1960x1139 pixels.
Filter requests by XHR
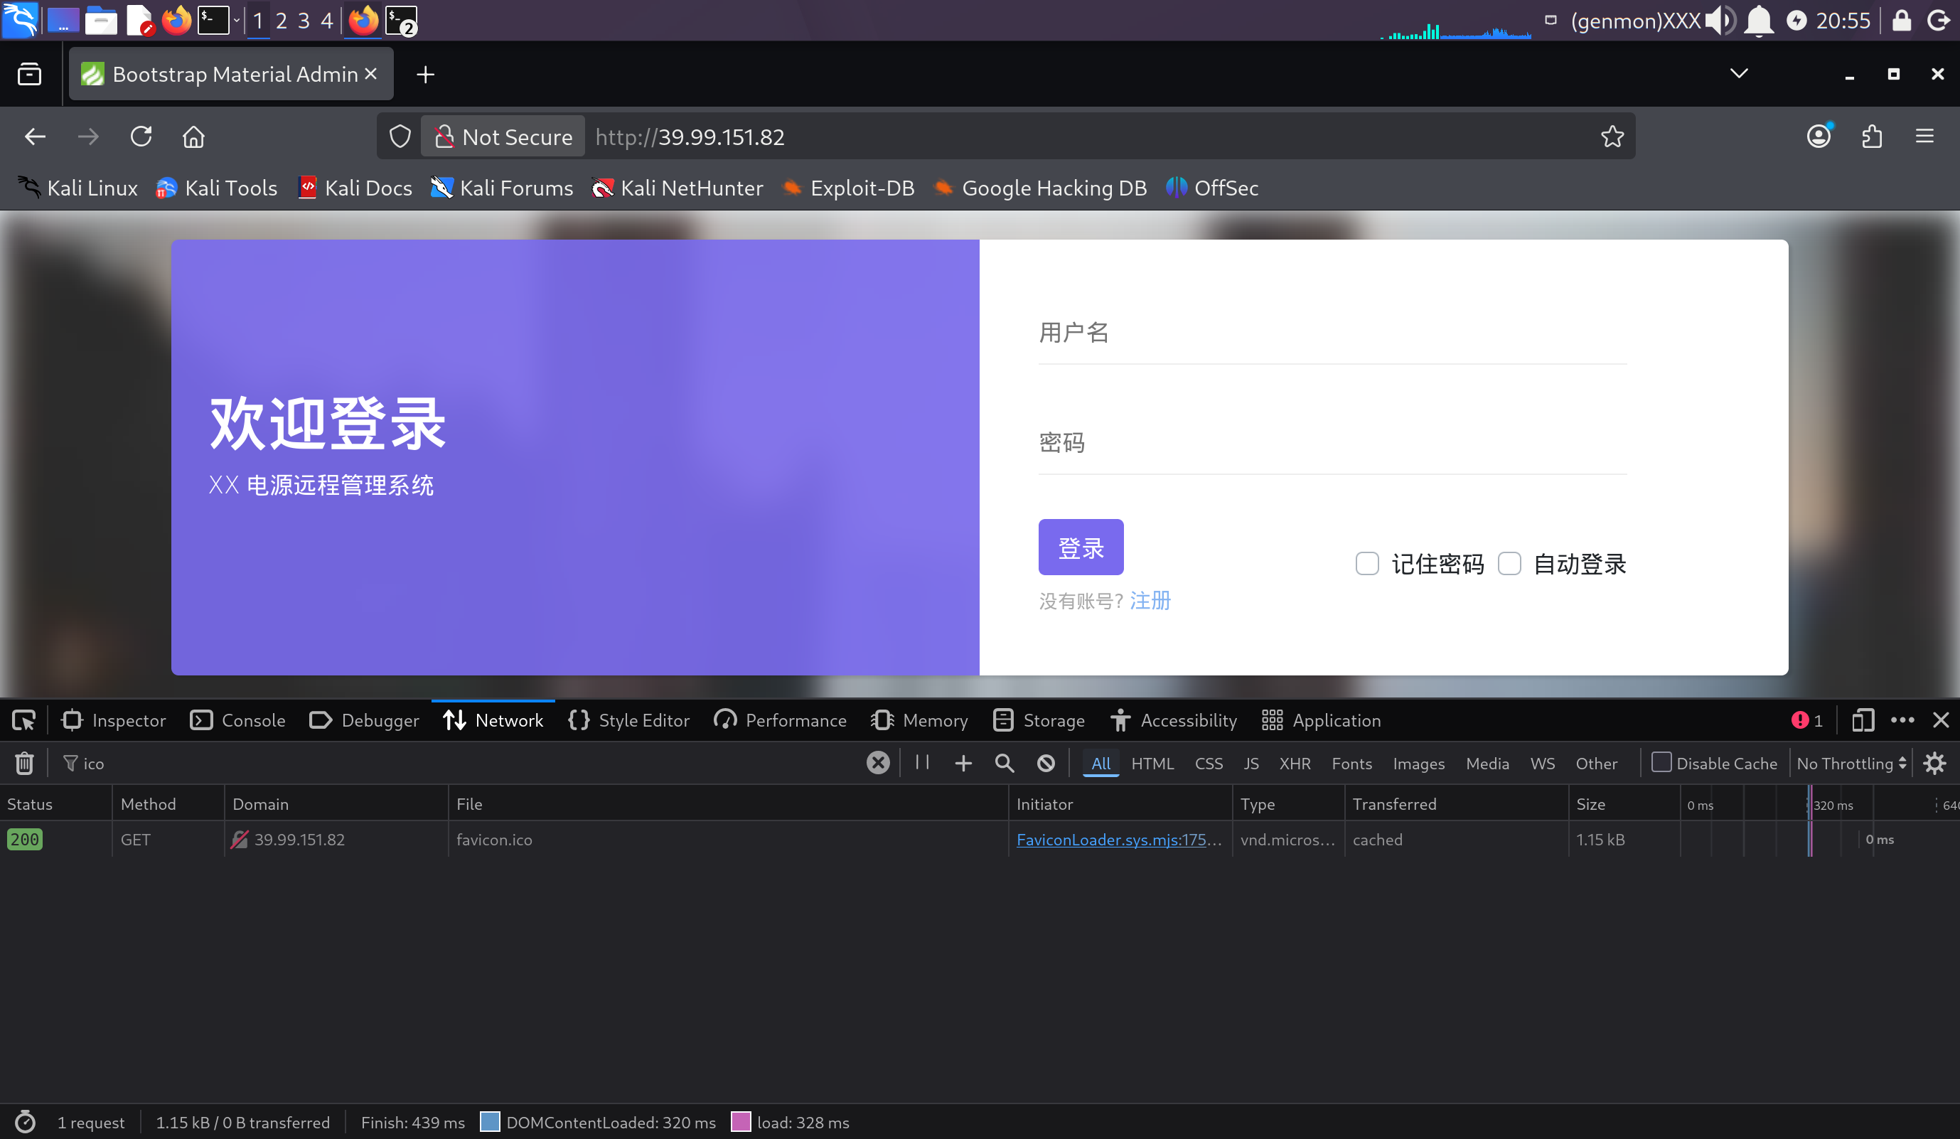(1295, 763)
